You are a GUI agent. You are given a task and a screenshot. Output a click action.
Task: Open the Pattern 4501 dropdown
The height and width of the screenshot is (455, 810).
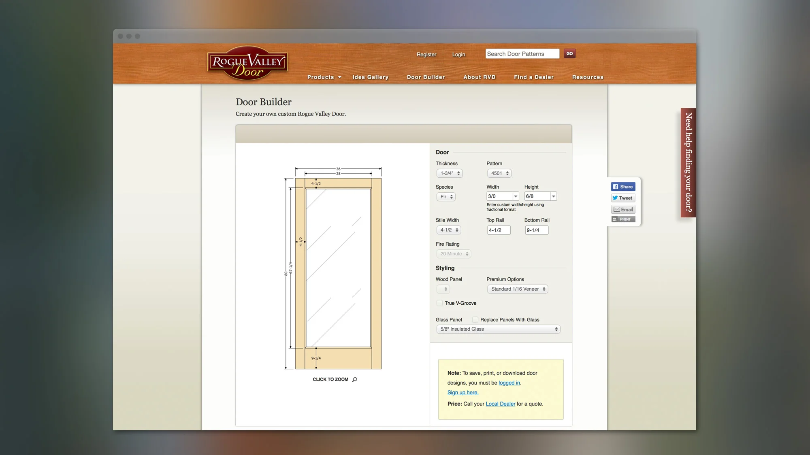(x=499, y=173)
